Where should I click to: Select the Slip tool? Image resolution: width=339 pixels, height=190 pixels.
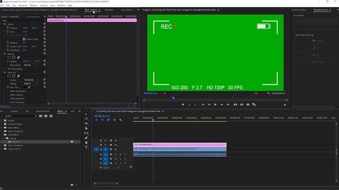(86, 133)
